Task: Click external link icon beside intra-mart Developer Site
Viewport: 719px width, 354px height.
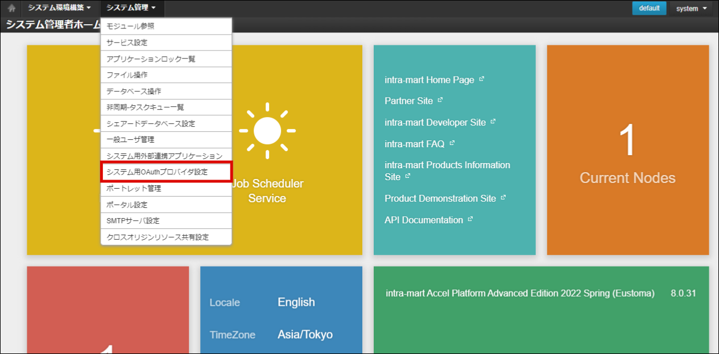Action: [493, 122]
